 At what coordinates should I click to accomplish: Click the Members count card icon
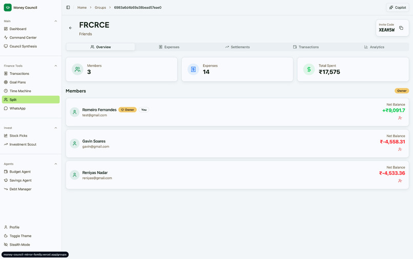(77, 69)
